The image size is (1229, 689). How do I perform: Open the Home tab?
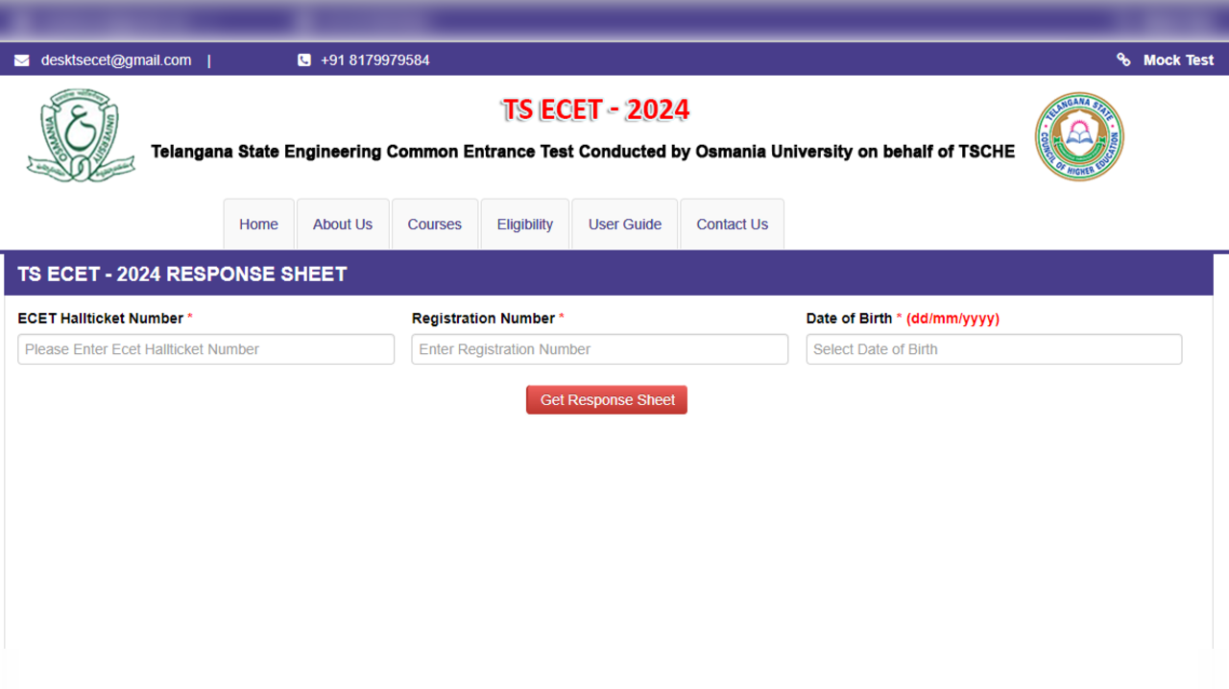click(258, 224)
